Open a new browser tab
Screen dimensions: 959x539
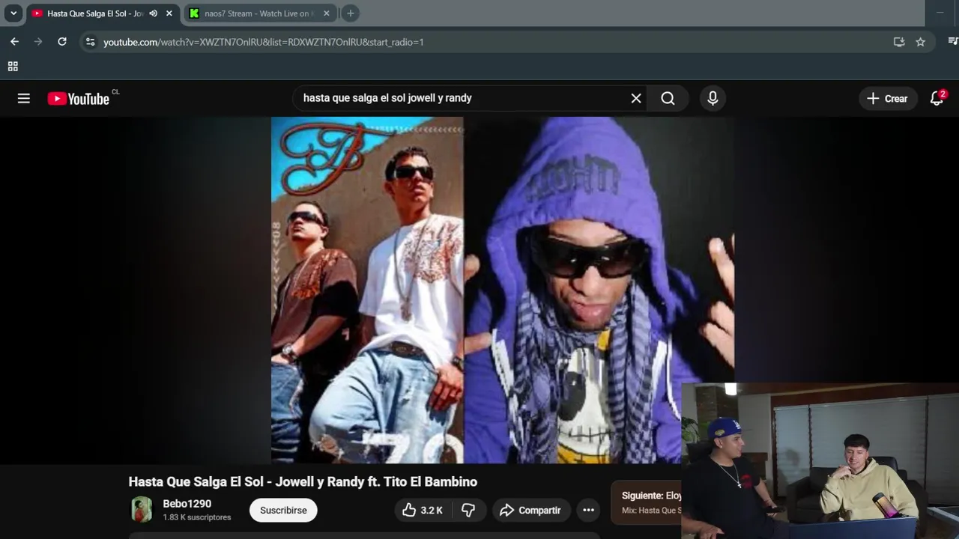(x=350, y=13)
